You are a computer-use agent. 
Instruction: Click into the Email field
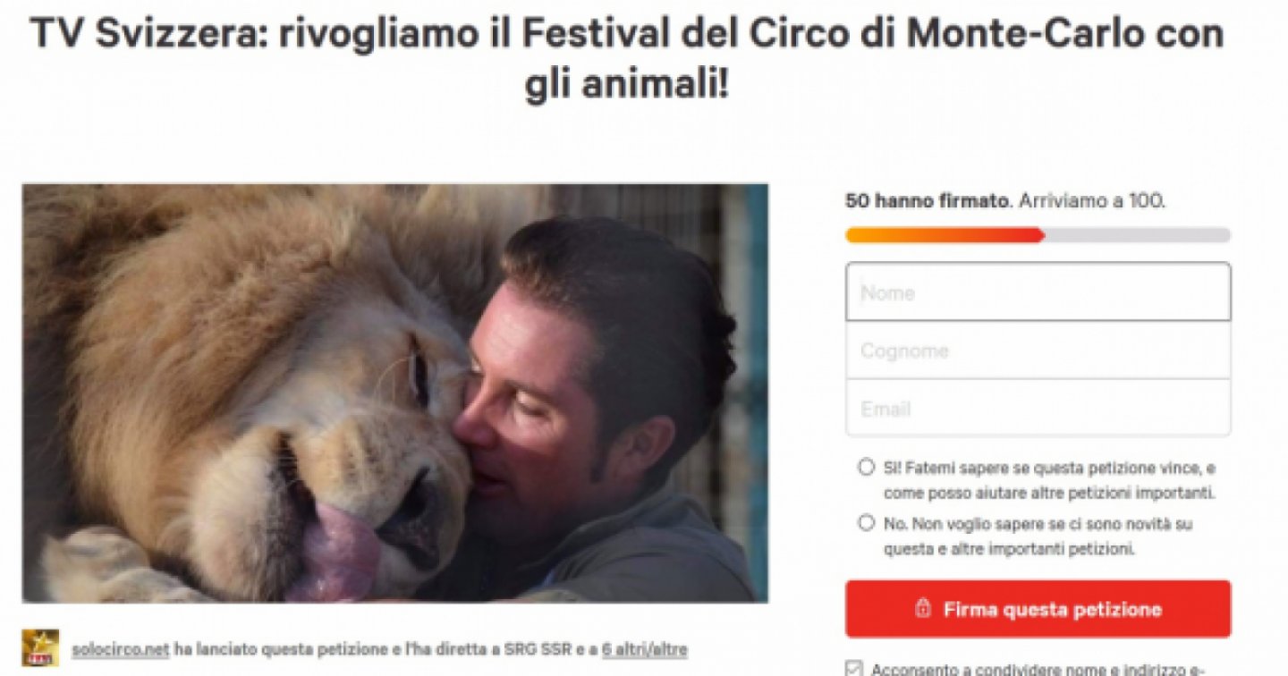pos(1038,409)
